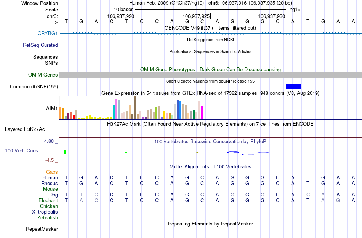
Task: Click the Scale label
Action: (51, 10)
